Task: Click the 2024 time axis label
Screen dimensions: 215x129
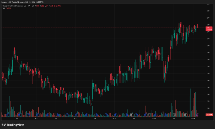Action: (x=114, y=119)
